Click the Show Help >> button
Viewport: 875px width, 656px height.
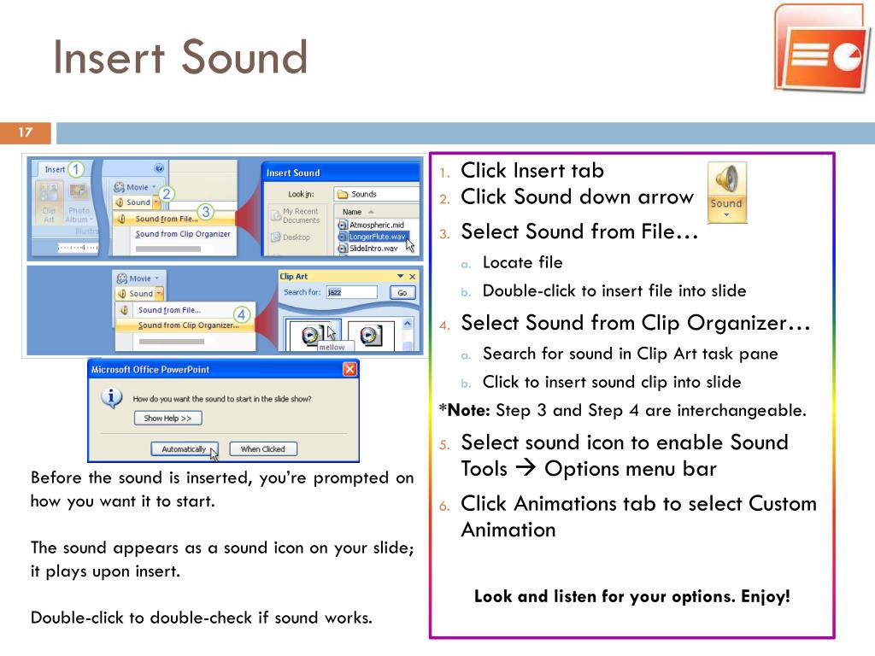168,418
